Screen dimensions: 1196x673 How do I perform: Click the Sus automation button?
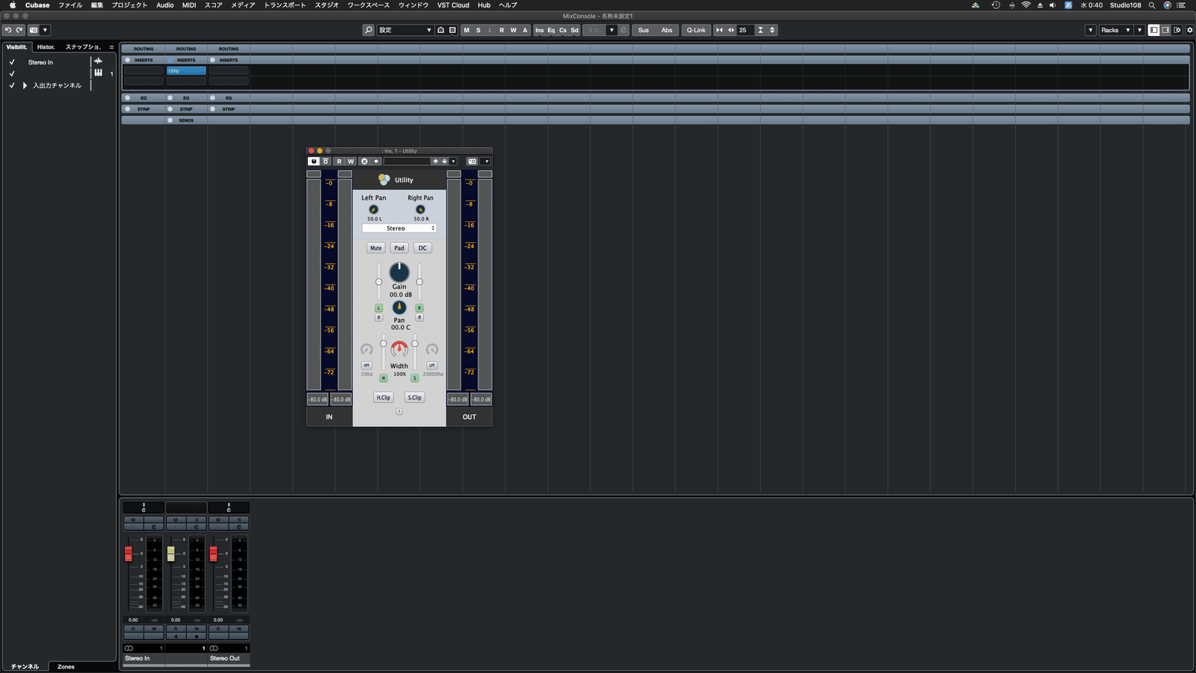[644, 30]
